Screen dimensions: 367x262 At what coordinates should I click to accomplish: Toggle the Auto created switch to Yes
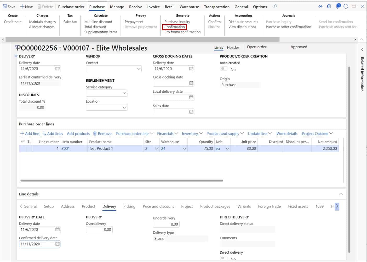(x=224, y=68)
